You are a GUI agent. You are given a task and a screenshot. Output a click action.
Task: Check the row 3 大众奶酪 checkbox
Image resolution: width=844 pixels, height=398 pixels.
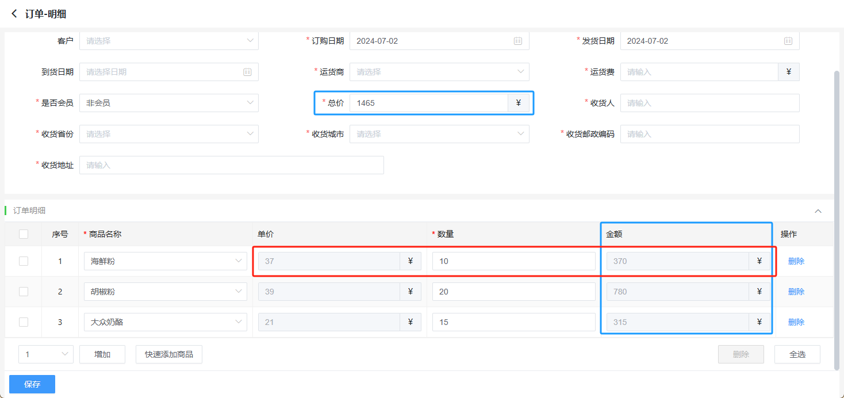(x=24, y=322)
